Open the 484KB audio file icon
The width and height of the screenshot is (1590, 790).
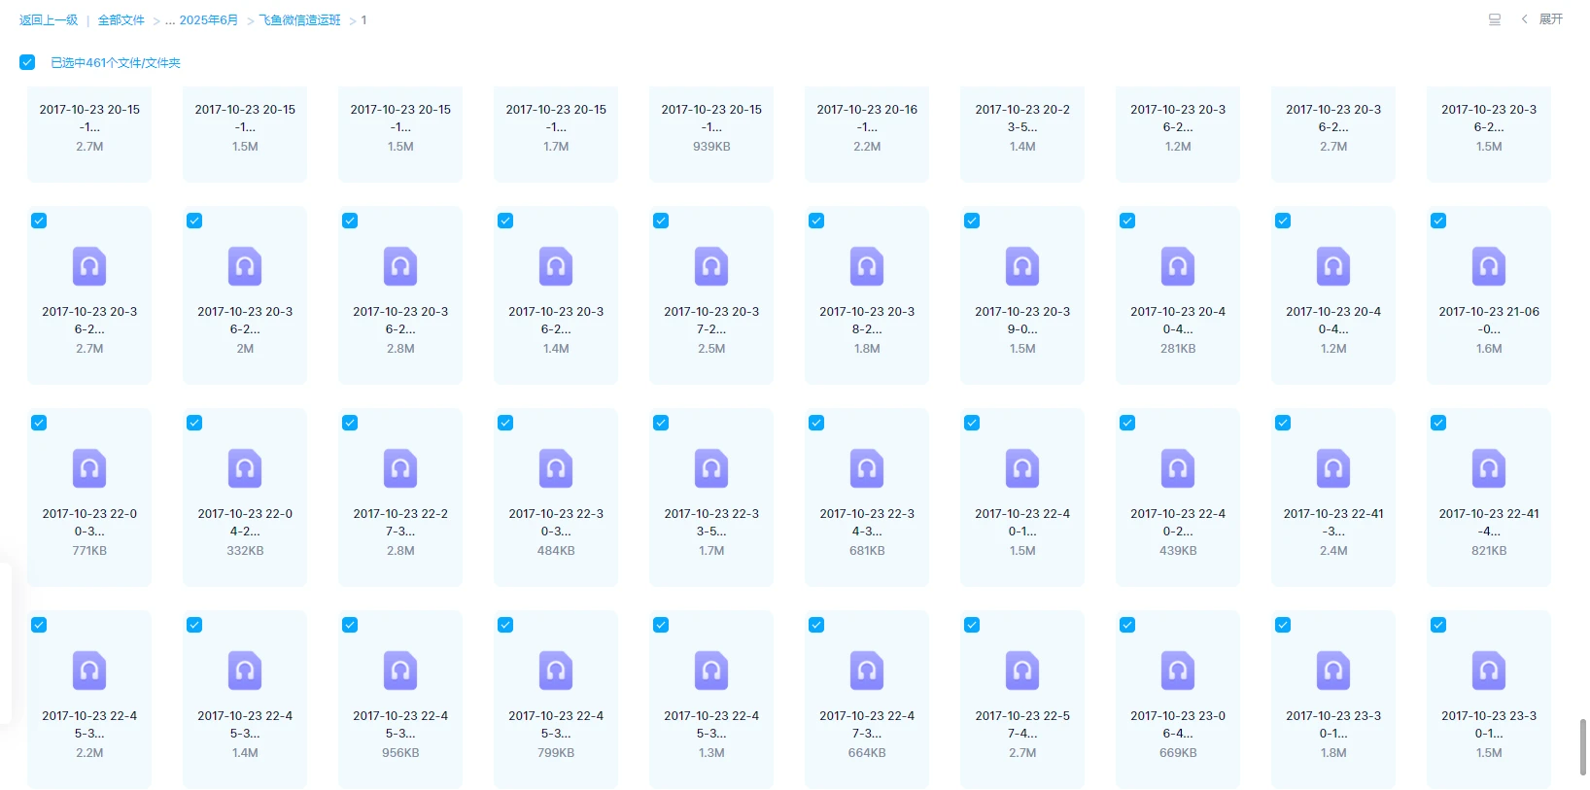point(556,468)
